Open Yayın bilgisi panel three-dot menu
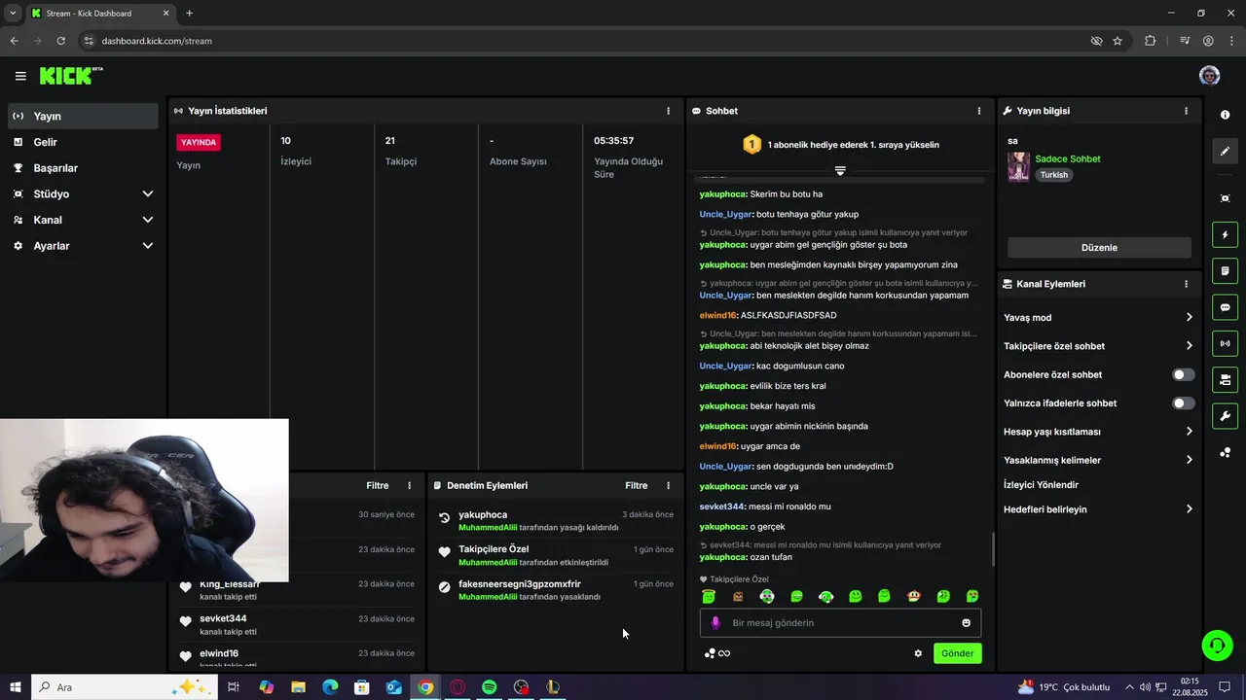The width and height of the screenshot is (1246, 700). tap(1186, 111)
